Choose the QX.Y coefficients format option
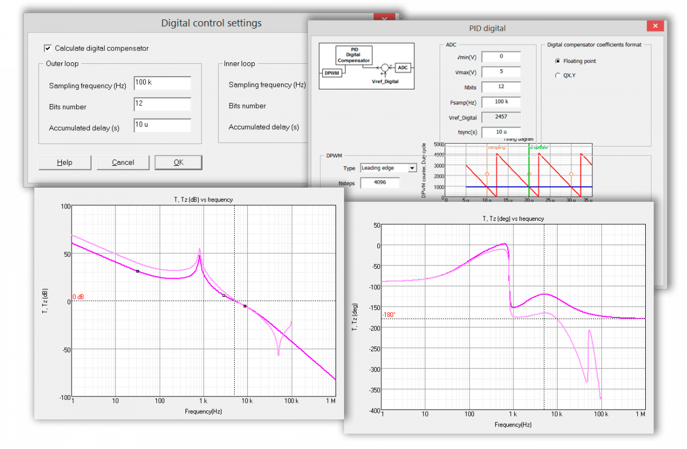Viewport: 687px width, 449px height. (558, 75)
